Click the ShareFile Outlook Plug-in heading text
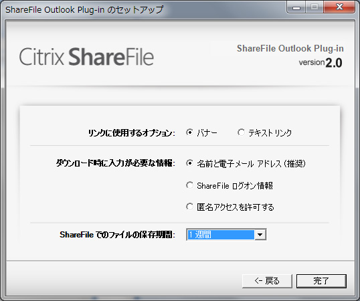 click(290, 49)
